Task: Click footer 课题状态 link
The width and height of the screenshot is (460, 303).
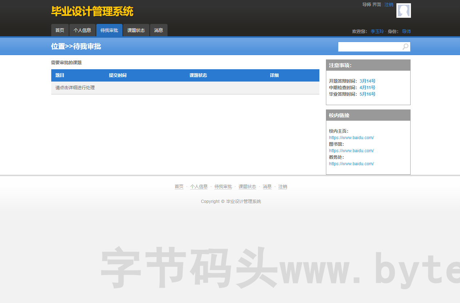Action: pyautogui.click(x=247, y=187)
